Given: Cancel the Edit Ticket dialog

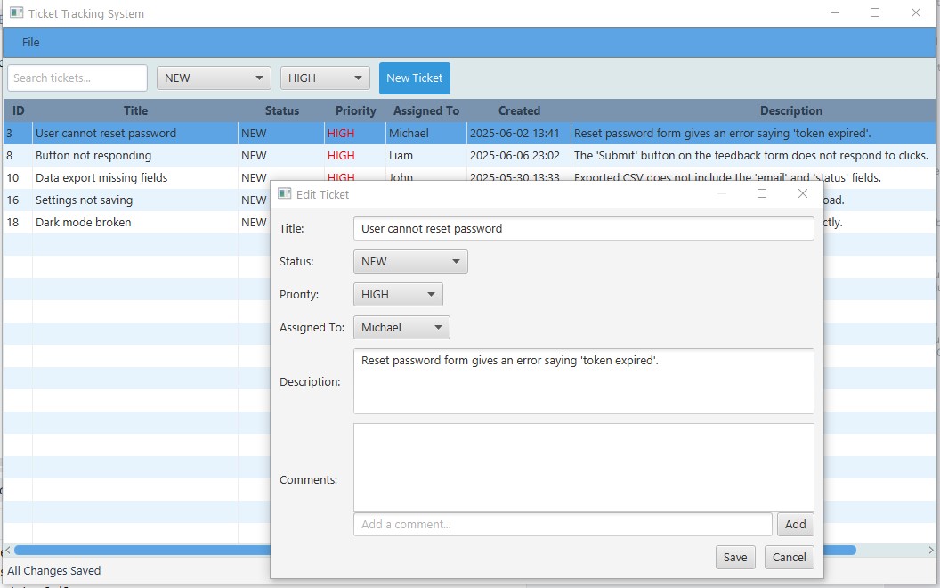Looking at the screenshot, I should pyautogui.click(x=789, y=558).
